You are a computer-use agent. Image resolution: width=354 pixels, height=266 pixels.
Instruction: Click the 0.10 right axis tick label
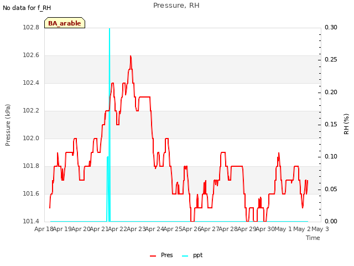pyautogui.click(x=331, y=156)
